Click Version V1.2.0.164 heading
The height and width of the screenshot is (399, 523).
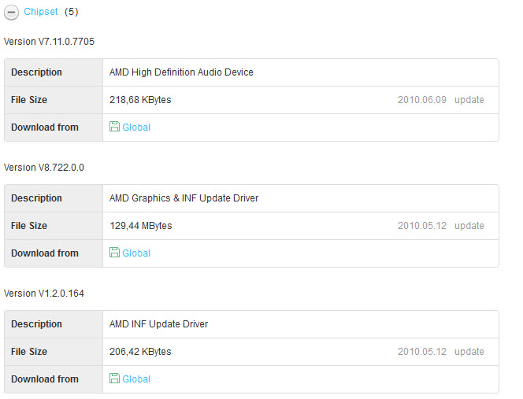click(x=43, y=294)
